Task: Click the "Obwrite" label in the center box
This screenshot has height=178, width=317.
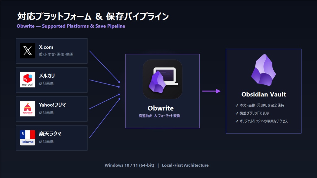Action: (x=161, y=108)
